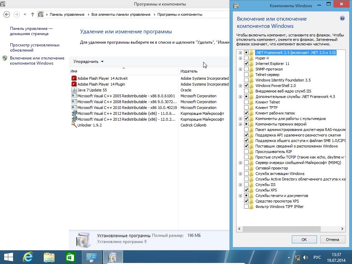This screenshot has height=264, width=352.
Task: Click the Visual C++ 2010 Redistributable icon
Action: coord(74,107)
